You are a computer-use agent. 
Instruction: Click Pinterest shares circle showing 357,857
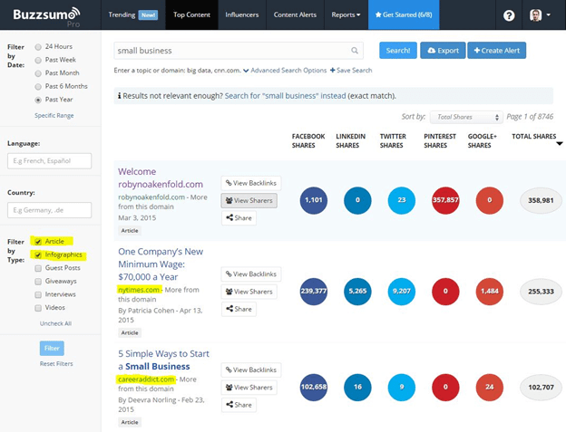click(445, 200)
